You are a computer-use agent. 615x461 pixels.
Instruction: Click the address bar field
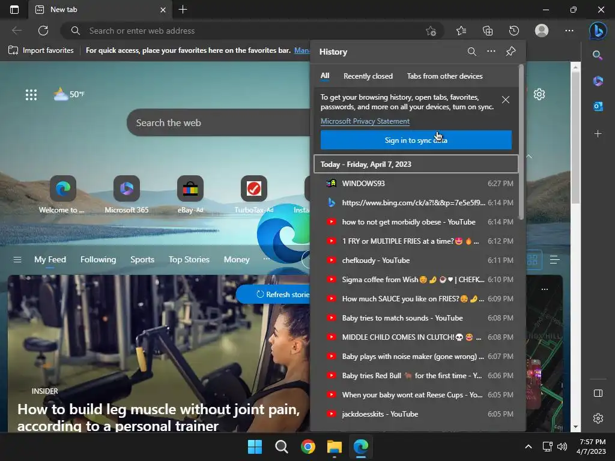(x=251, y=31)
